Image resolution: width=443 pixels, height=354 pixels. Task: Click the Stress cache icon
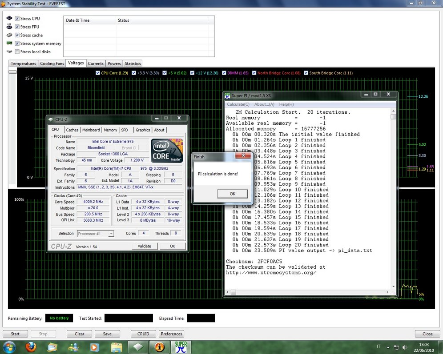9,35
